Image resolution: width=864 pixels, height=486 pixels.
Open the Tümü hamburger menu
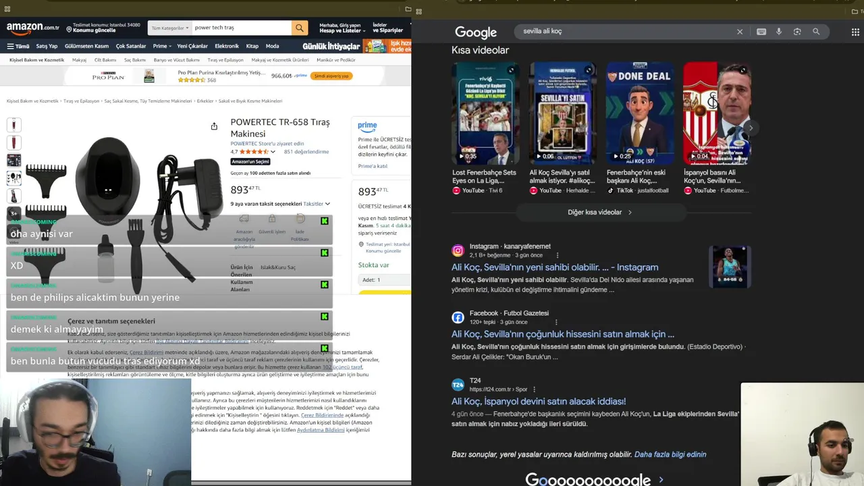tap(18, 46)
